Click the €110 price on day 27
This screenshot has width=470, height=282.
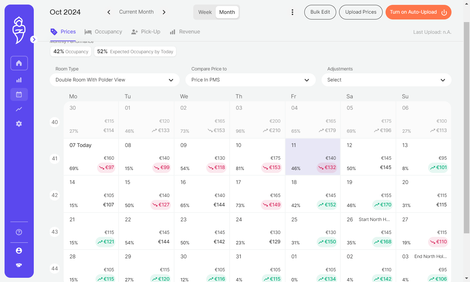click(x=438, y=242)
